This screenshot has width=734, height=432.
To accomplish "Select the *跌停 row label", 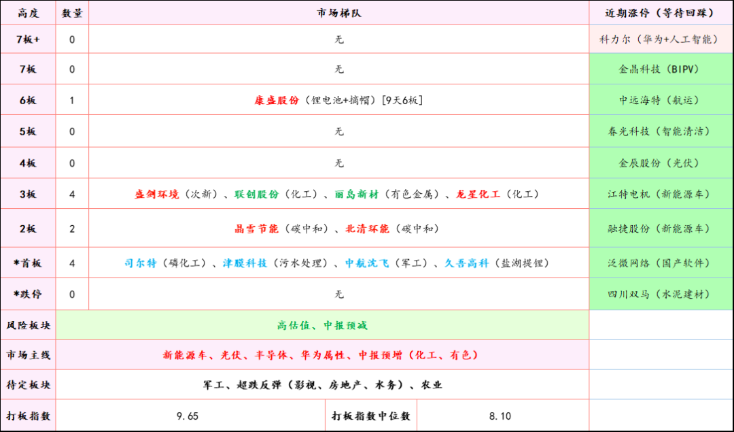I will point(28,295).
